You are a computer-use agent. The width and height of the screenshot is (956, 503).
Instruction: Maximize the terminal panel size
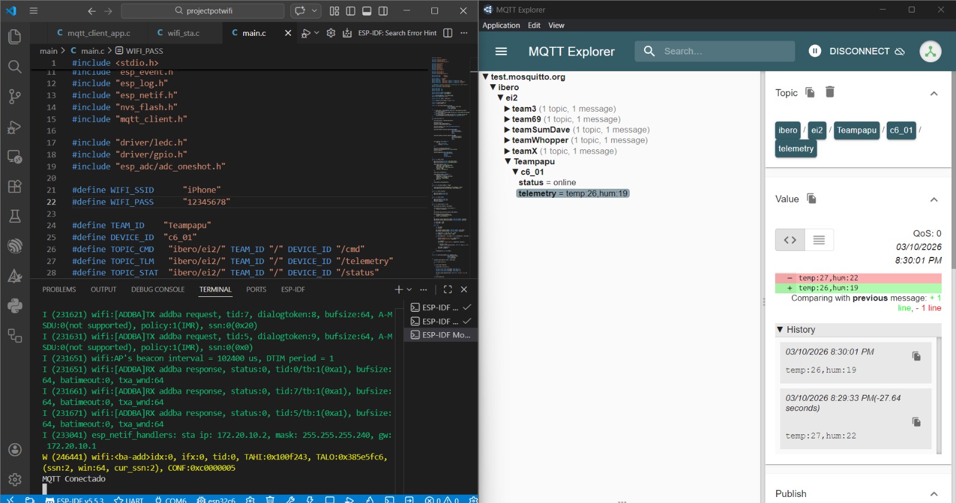coord(448,289)
